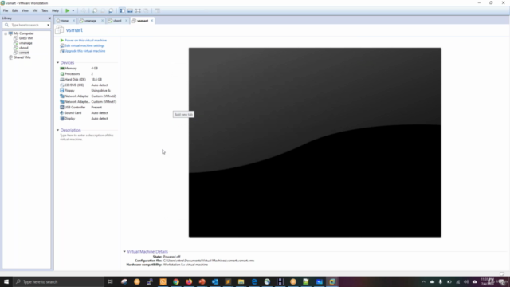Open the Tabs menu
The width and height of the screenshot is (510, 287).
pyautogui.click(x=45, y=10)
